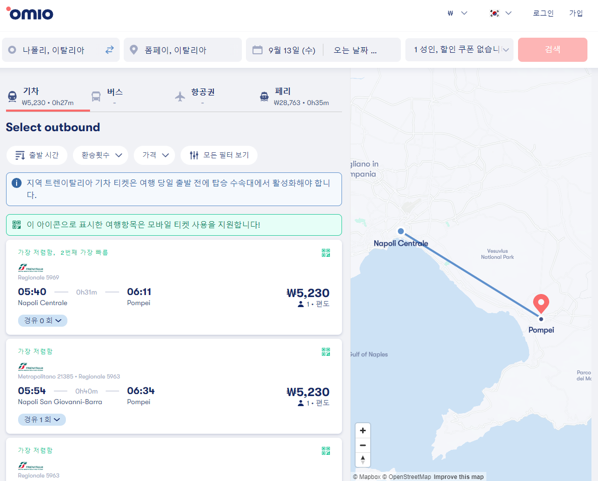Click the destination pin icon beside 폼페이
The height and width of the screenshot is (481, 598).
tap(134, 50)
